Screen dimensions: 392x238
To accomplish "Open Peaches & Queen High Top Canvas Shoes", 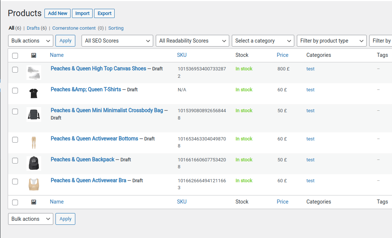I will (x=98, y=69).
